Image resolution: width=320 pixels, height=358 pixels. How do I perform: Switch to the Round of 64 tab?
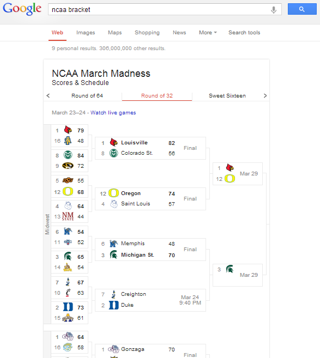point(87,96)
